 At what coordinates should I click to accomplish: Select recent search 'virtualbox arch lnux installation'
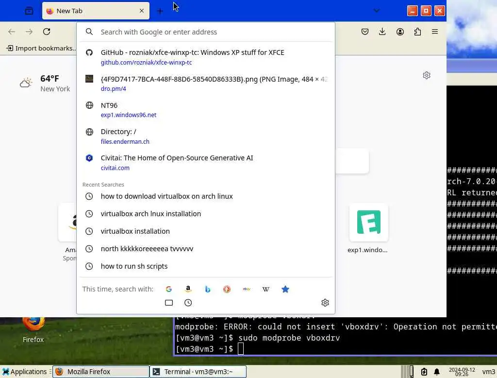206,214
